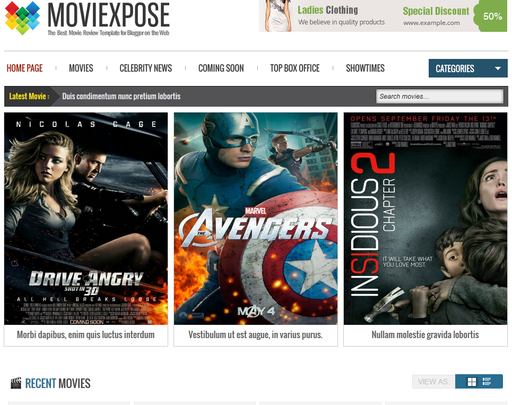Open Coming Soon menu item
Image resolution: width=512 pixels, height=405 pixels.
tap(221, 68)
